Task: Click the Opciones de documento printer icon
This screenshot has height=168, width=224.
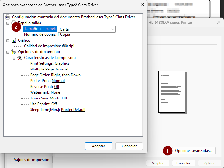Action: [x=14, y=52]
